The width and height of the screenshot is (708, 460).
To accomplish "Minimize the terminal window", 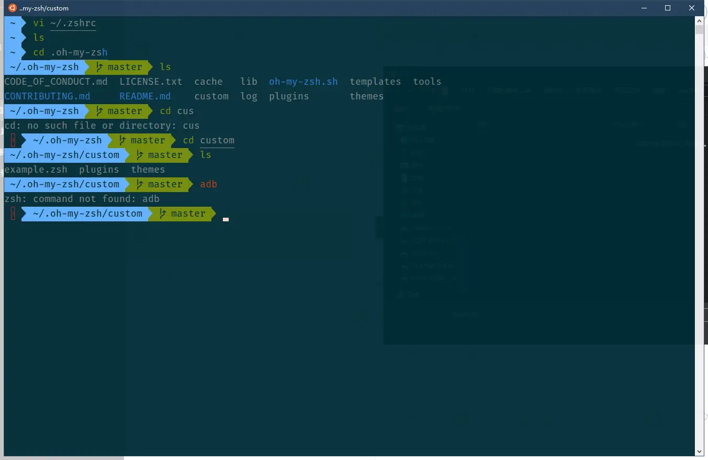I will tap(643, 8).
